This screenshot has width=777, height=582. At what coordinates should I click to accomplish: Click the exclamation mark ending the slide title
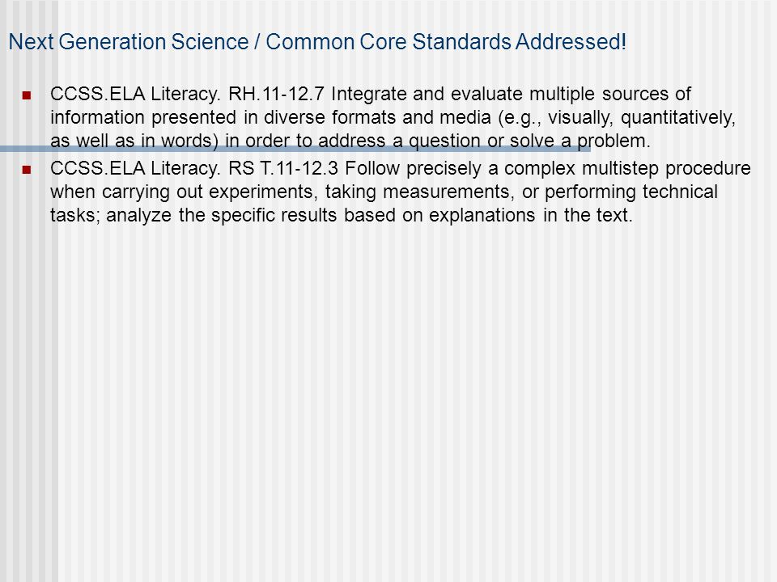coord(623,41)
